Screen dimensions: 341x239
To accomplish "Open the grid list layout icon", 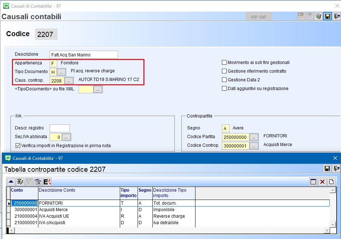I will (38, 182).
